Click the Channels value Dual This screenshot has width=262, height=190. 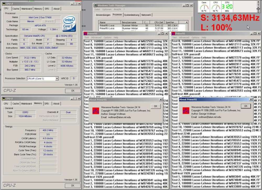click(68, 112)
